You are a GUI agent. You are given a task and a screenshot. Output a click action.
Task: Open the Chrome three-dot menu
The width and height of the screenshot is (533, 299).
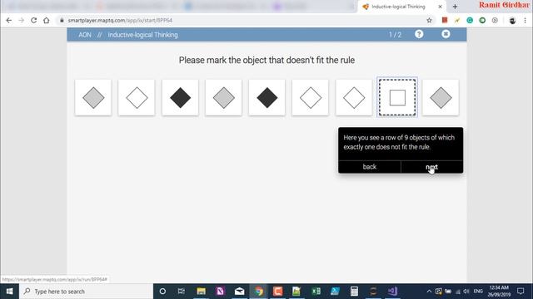click(x=526, y=20)
